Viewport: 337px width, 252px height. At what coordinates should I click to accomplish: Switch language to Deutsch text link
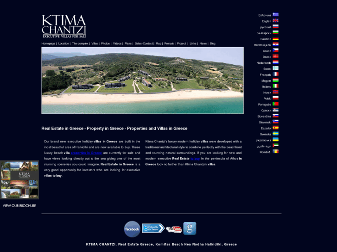click(266, 39)
